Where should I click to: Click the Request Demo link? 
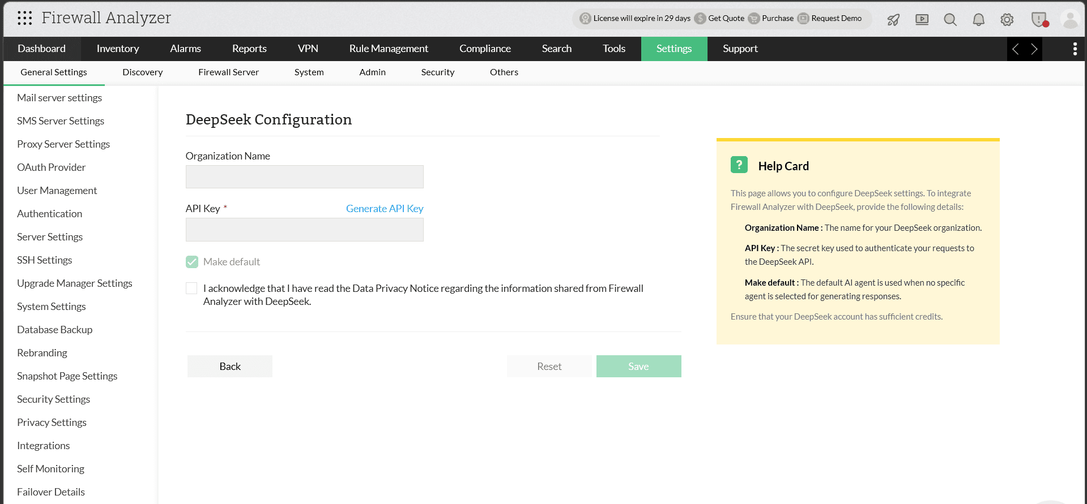(837, 19)
